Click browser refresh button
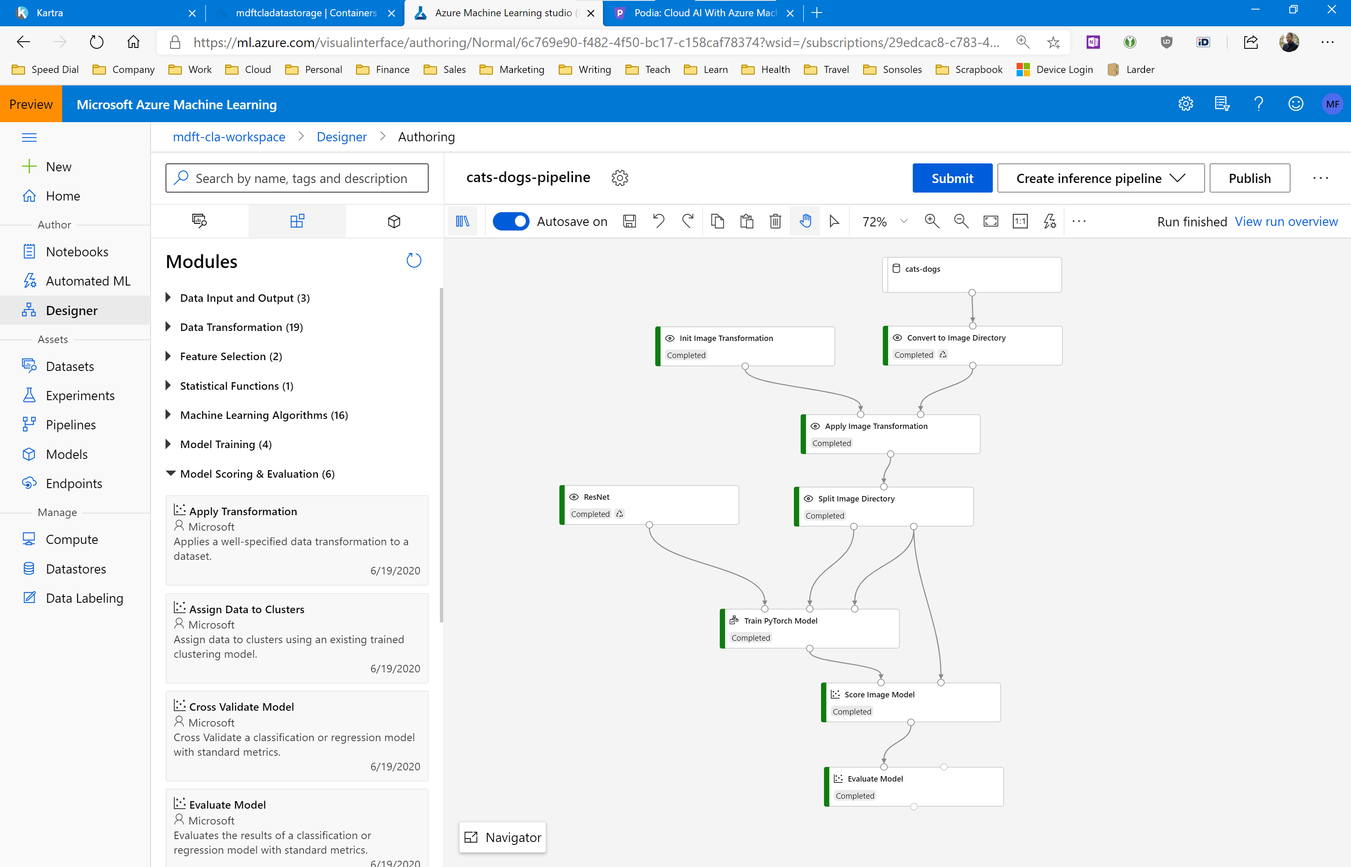 [97, 42]
